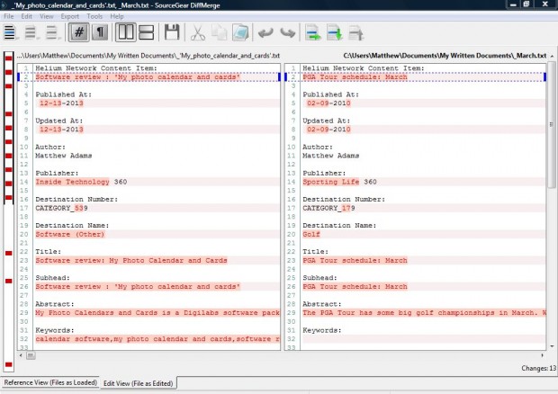Select the side-by-side vertical split layout
The height and width of the screenshot is (394, 558).
pyautogui.click(x=126, y=32)
